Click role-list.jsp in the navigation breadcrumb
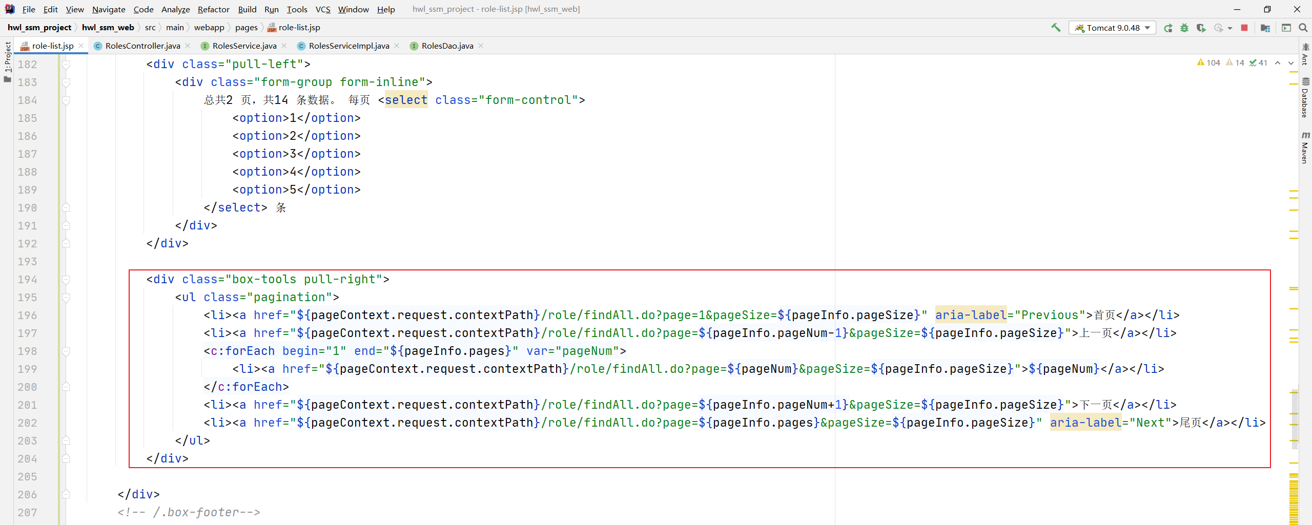Viewport: 1312px width, 525px height. point(294,28)
